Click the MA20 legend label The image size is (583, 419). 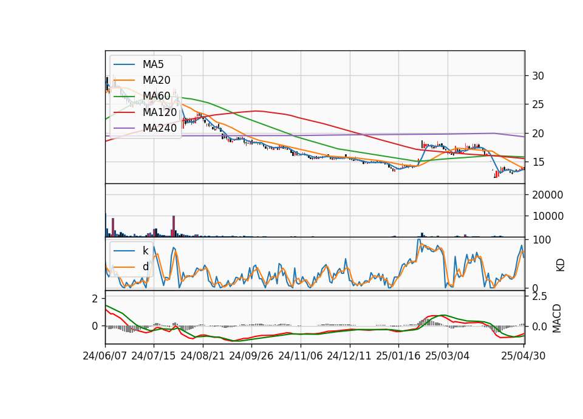click(156, 80)
